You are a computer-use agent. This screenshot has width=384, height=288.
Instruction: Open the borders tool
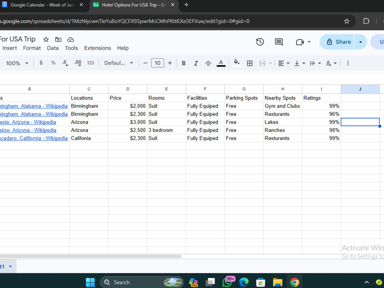point(250,63)
